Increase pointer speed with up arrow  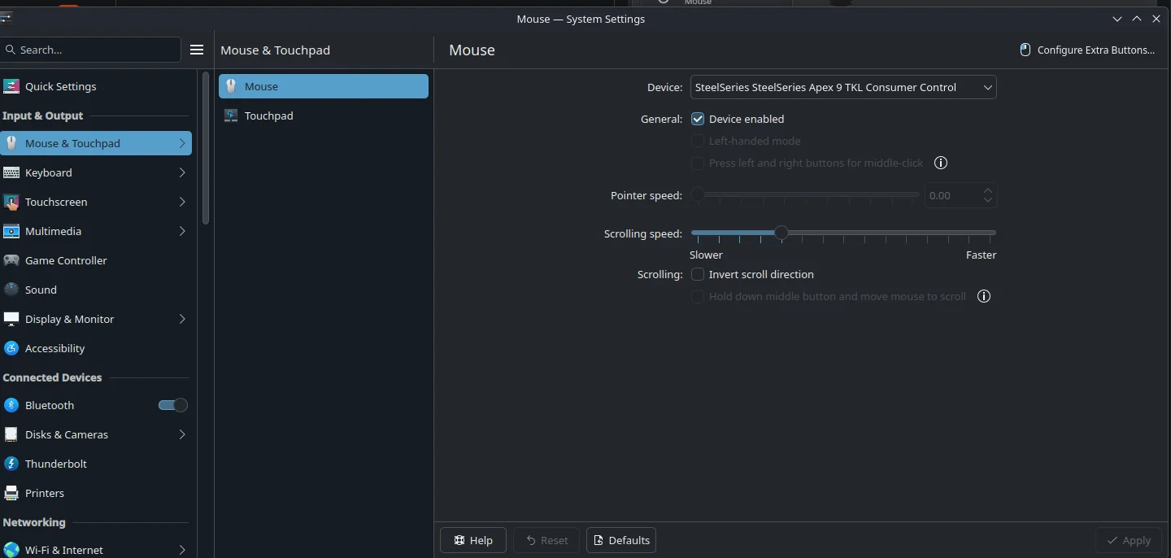(x=988, y=190)
